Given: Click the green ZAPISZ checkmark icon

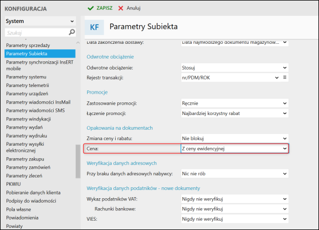Looking at the screenshot, I should click(x=90, y=8).
